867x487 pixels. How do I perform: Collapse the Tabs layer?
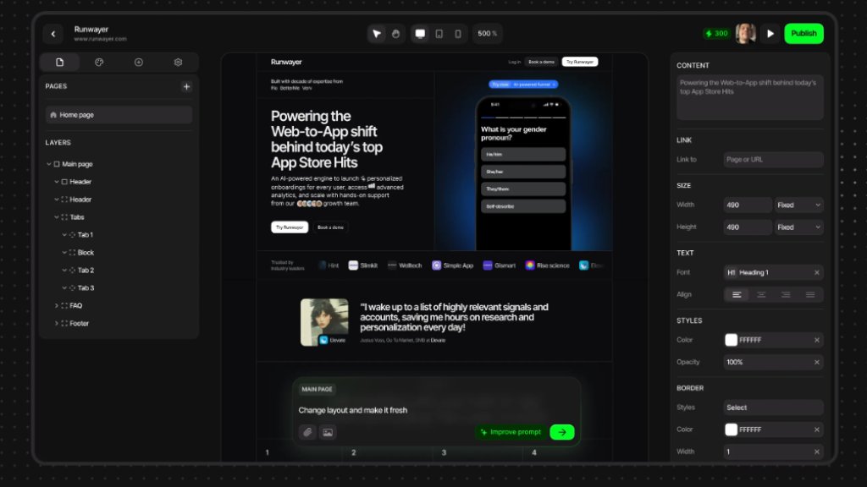click(x=57, y=217)
